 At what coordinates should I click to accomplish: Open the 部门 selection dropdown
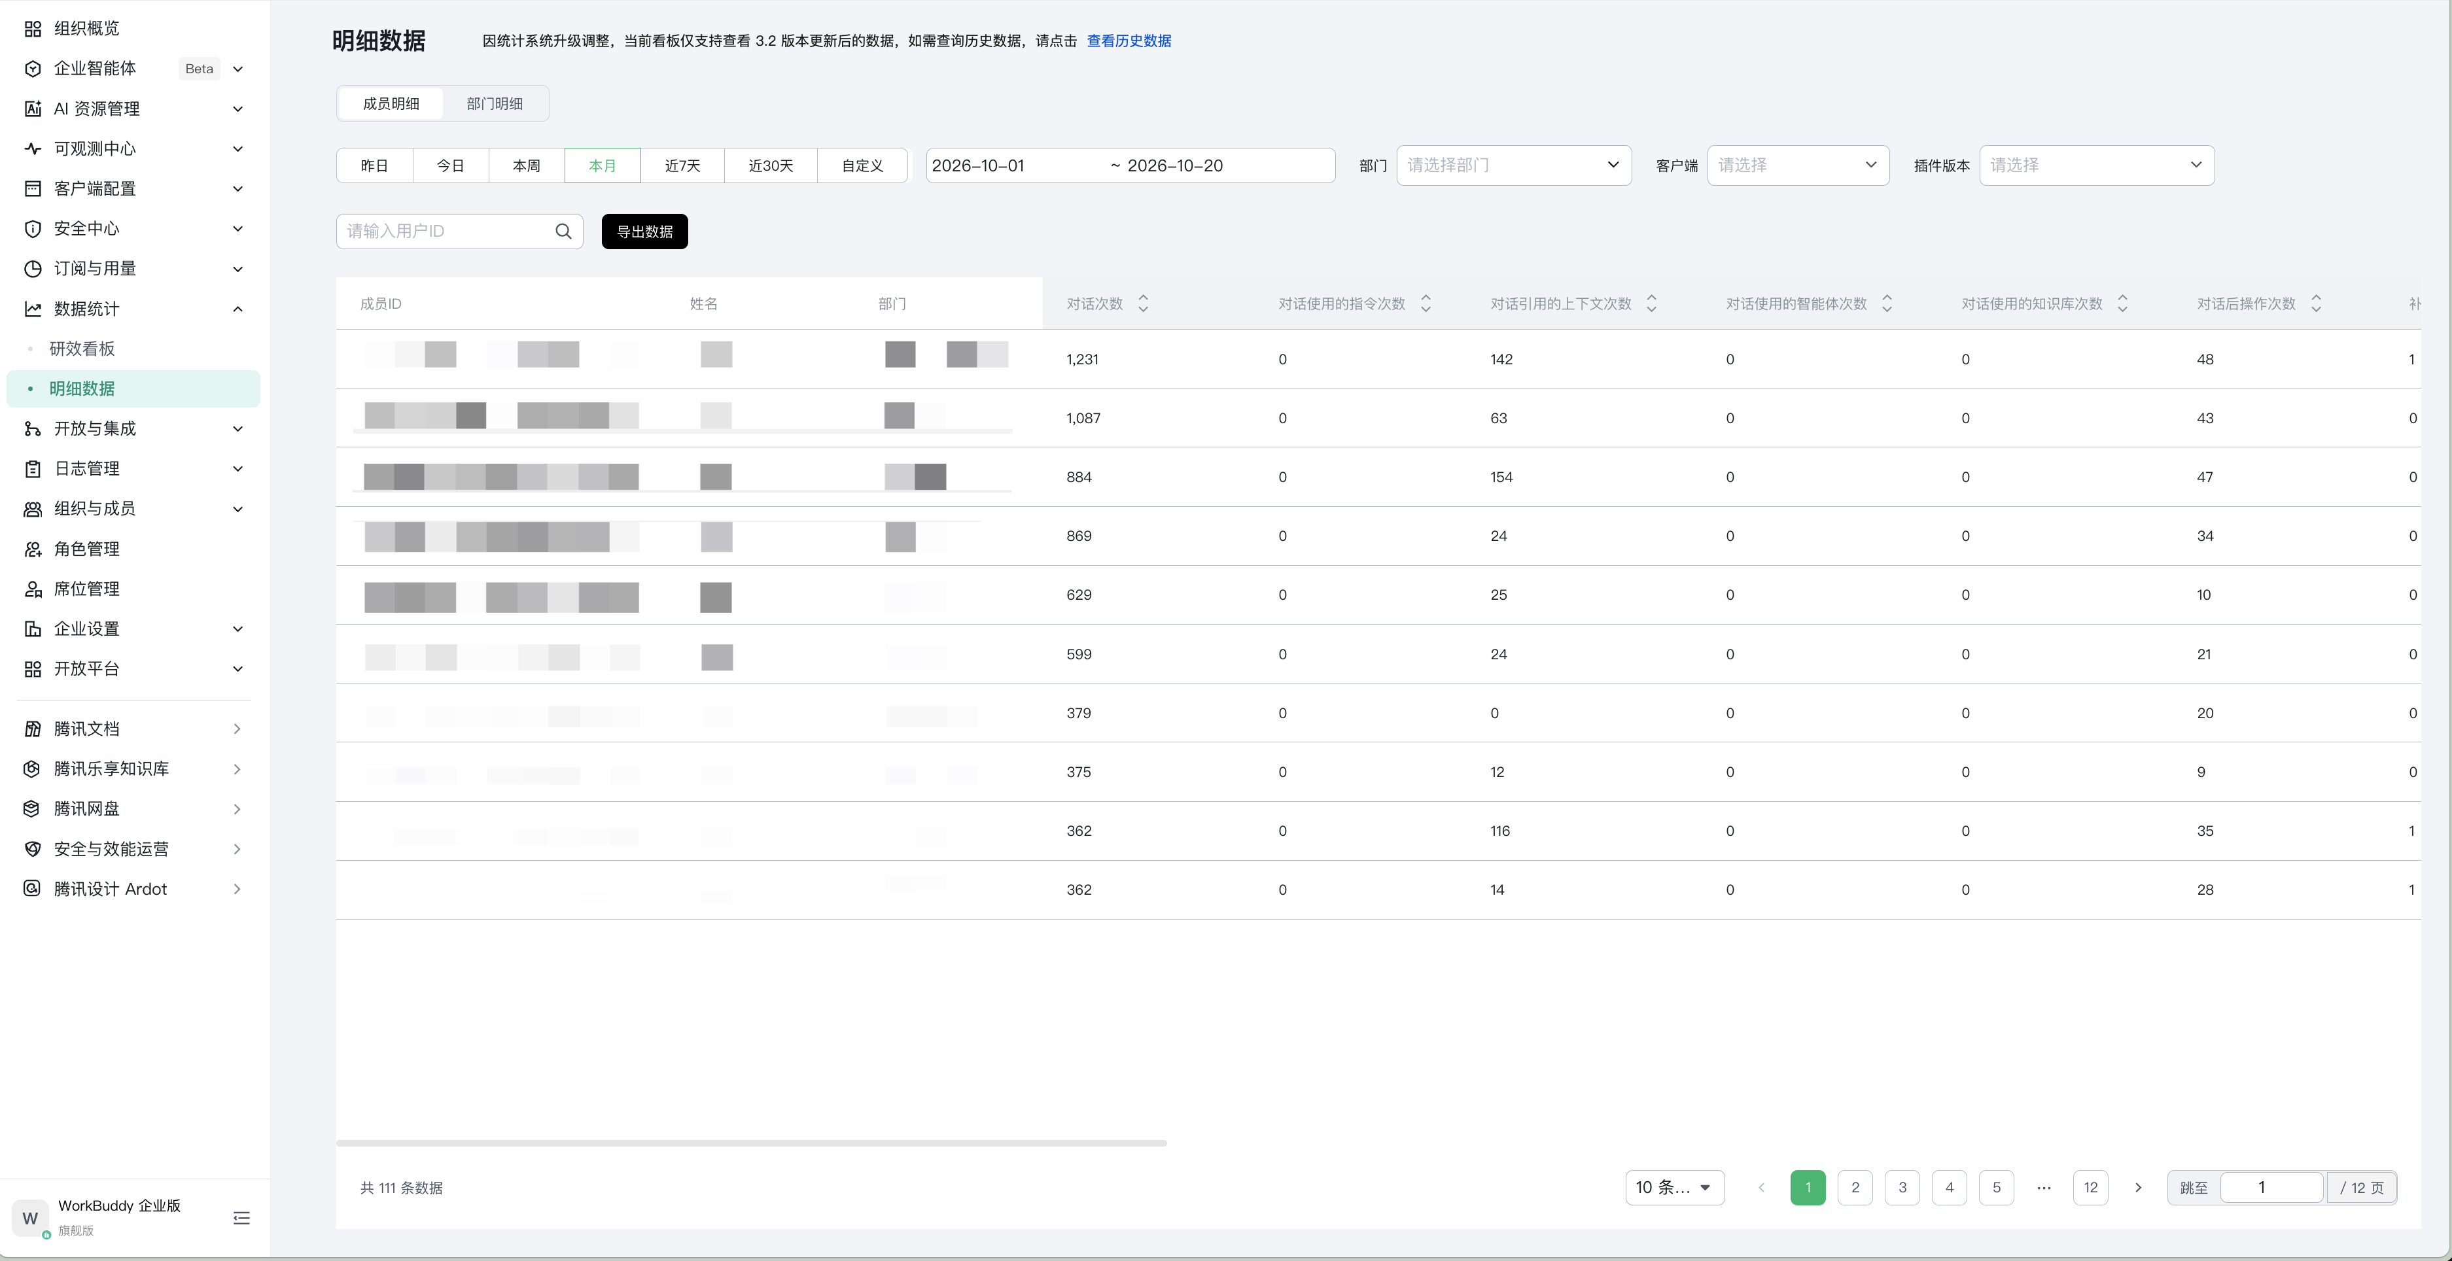(x=1513, y=165)
